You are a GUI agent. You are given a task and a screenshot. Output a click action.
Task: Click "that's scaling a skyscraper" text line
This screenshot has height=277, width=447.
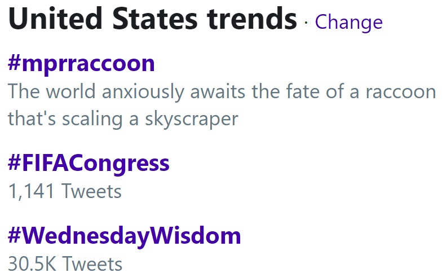[123, 119]
